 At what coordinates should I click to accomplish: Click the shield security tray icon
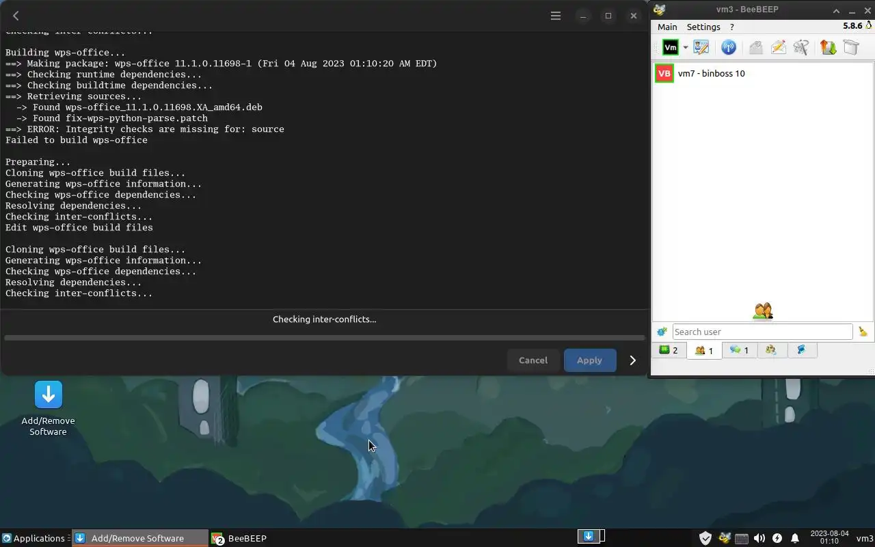pyautogui.click(x=705, y=538)
